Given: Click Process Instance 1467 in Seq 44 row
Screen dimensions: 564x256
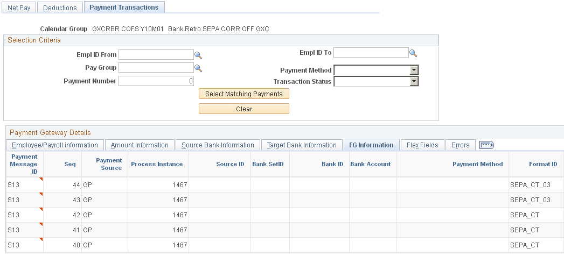Looking at the screenshot, I should [x=179, y=185].
